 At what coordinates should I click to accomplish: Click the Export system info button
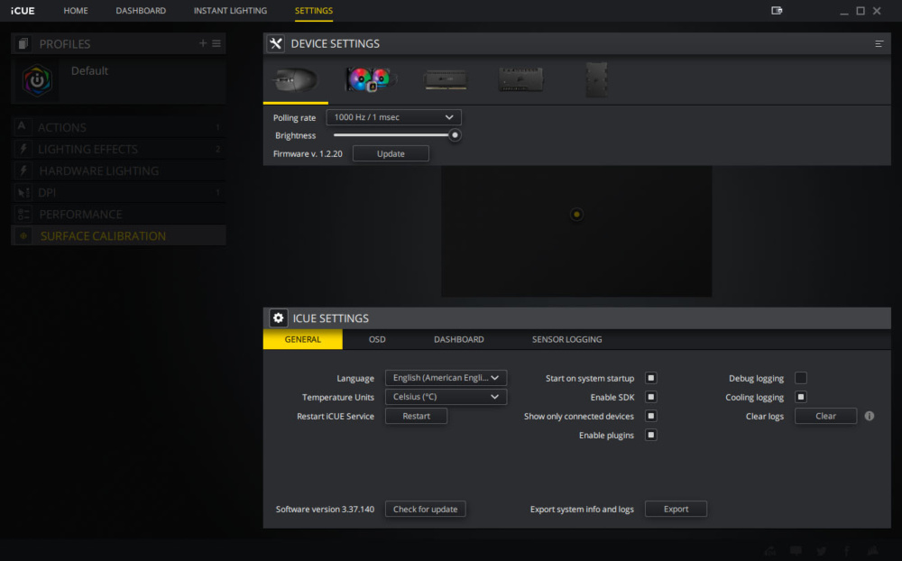pos(676,510)
